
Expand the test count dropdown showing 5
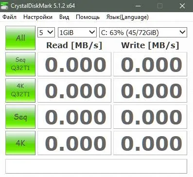(46, 33)
